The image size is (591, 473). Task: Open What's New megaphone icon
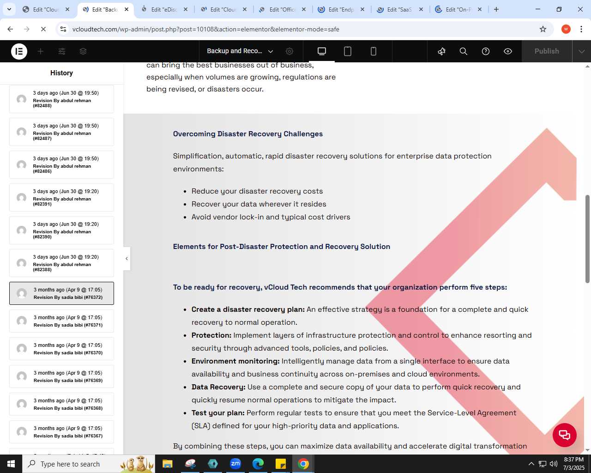[441, 51]
